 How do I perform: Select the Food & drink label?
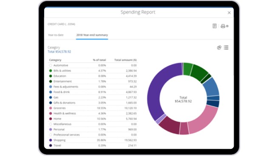coord(62,92)
